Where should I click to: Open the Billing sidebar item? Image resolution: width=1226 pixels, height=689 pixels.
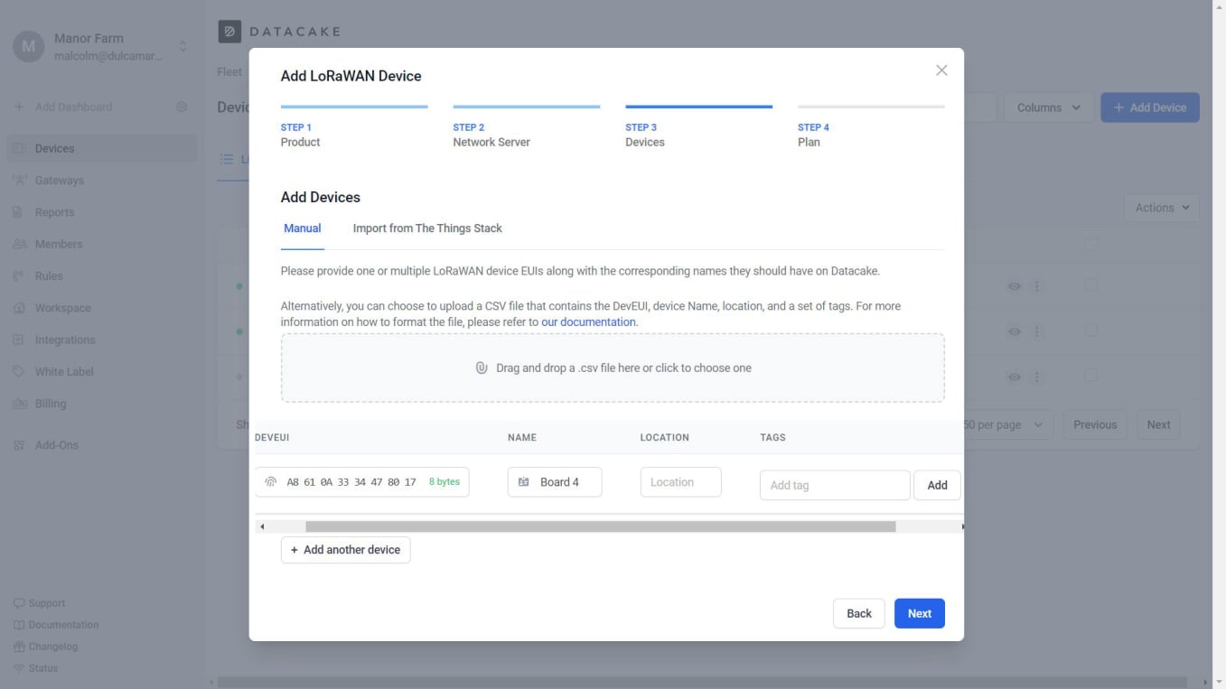tap(50, 404)
